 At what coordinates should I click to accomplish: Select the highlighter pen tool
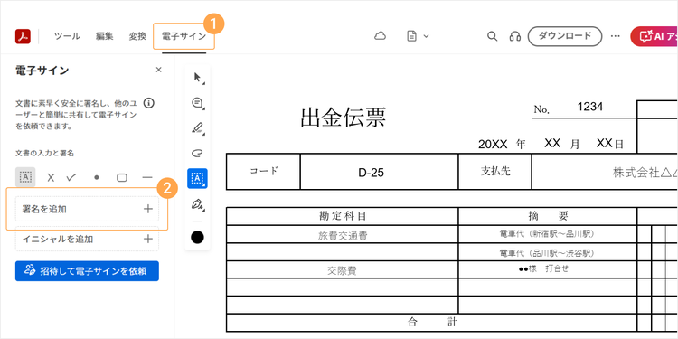(198, 128)
